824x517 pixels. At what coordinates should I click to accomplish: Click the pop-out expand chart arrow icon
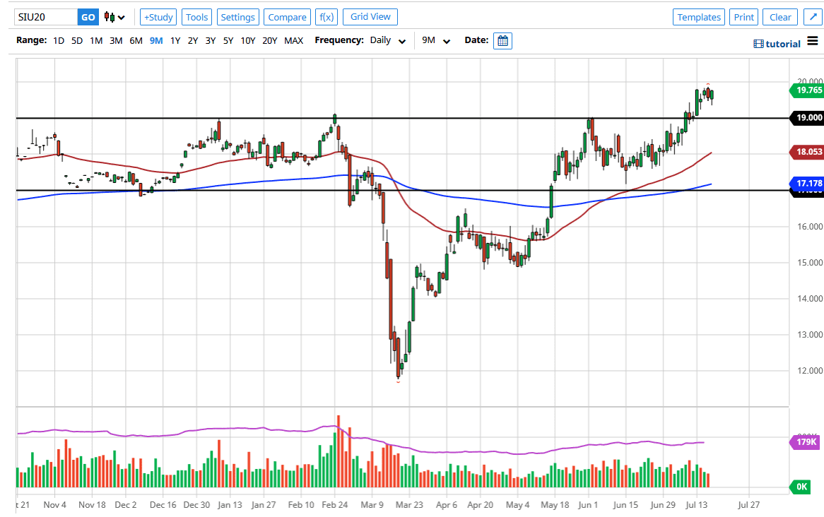pos(809,17)
